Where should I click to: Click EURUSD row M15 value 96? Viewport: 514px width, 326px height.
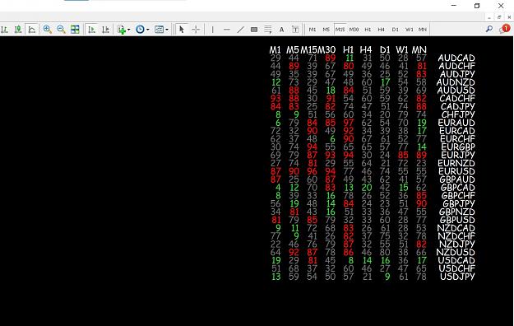(x=312, y=171)
